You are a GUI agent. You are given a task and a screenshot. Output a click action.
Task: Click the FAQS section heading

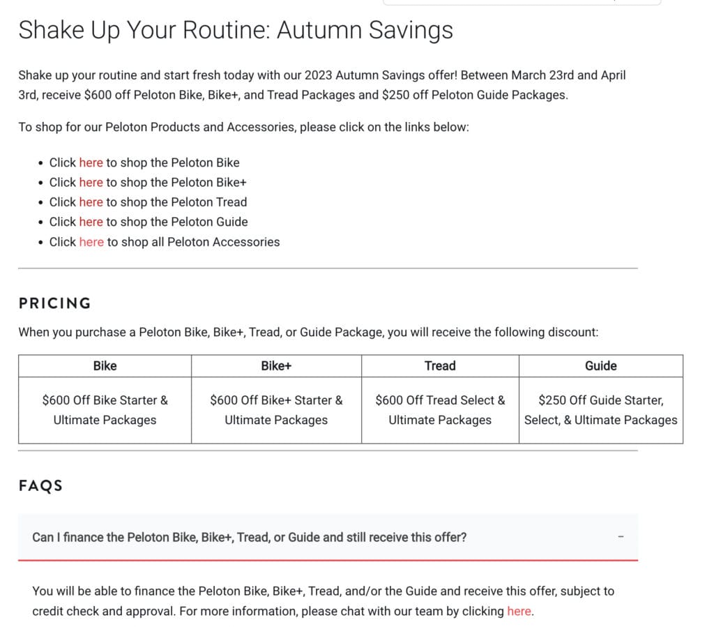pos(40,486)
